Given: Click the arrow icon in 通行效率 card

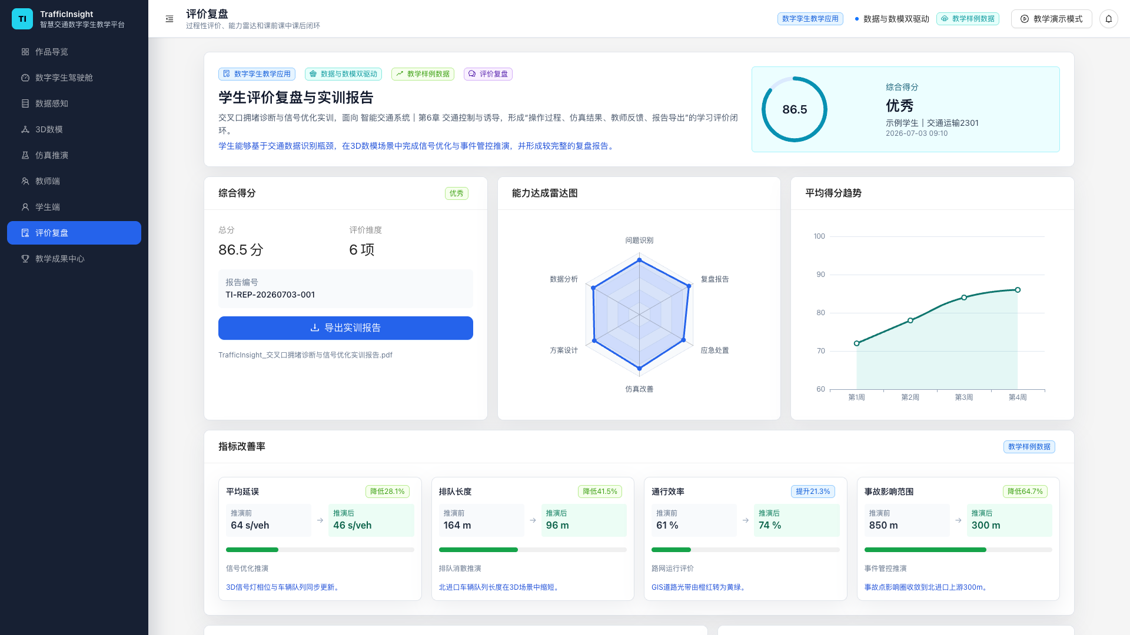Looking at the screenshot, I should [746, 520].
